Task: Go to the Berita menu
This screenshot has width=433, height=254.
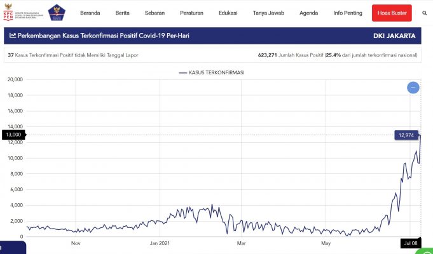Action: tap(123, 13)
